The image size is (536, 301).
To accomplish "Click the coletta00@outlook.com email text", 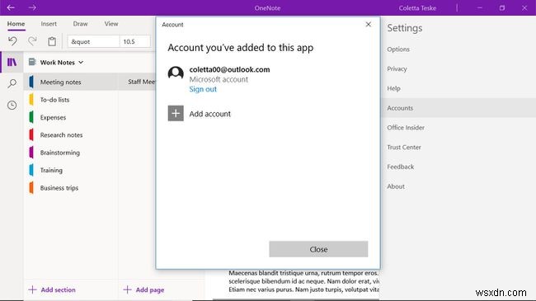I will pos(230,69).
